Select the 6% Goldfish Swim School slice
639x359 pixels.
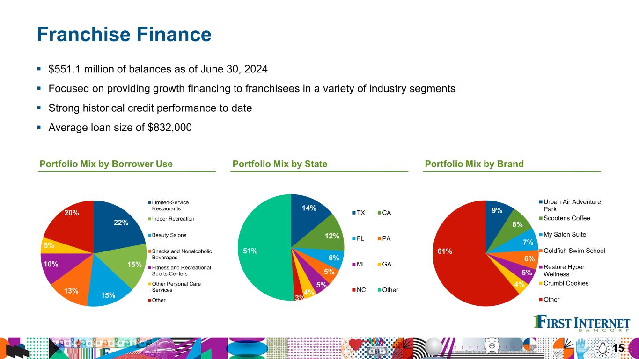[525, 258]
